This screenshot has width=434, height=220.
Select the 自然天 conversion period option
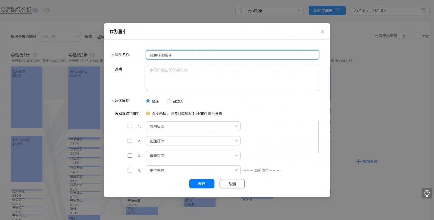click(169, 101)
